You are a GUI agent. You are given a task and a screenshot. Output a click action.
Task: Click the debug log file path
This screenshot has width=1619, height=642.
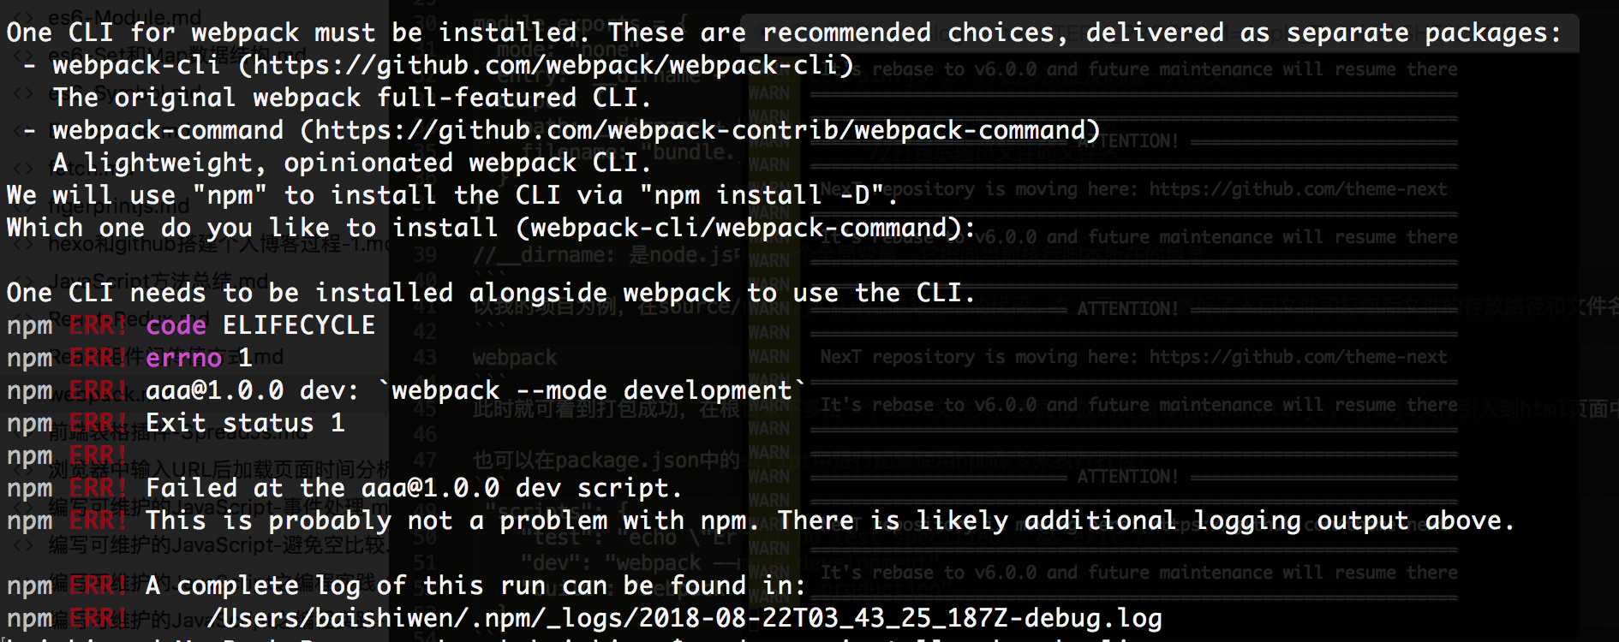[x=684, y=618]
